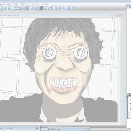This screenshot has width=131, height=131.
Task: Click the scroll-up arrow of the document window
Action: pos(120,19)
